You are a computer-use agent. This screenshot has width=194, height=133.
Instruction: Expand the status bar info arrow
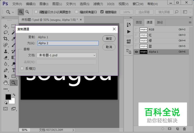[73, 130]
